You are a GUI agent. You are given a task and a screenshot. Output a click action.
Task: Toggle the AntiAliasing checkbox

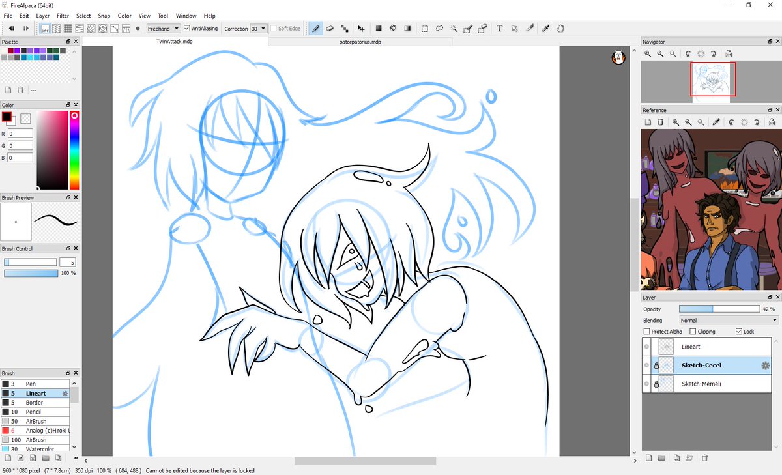tap(187, 29)
